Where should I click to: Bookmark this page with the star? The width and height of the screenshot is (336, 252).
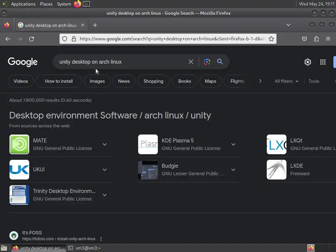[271, 39]
